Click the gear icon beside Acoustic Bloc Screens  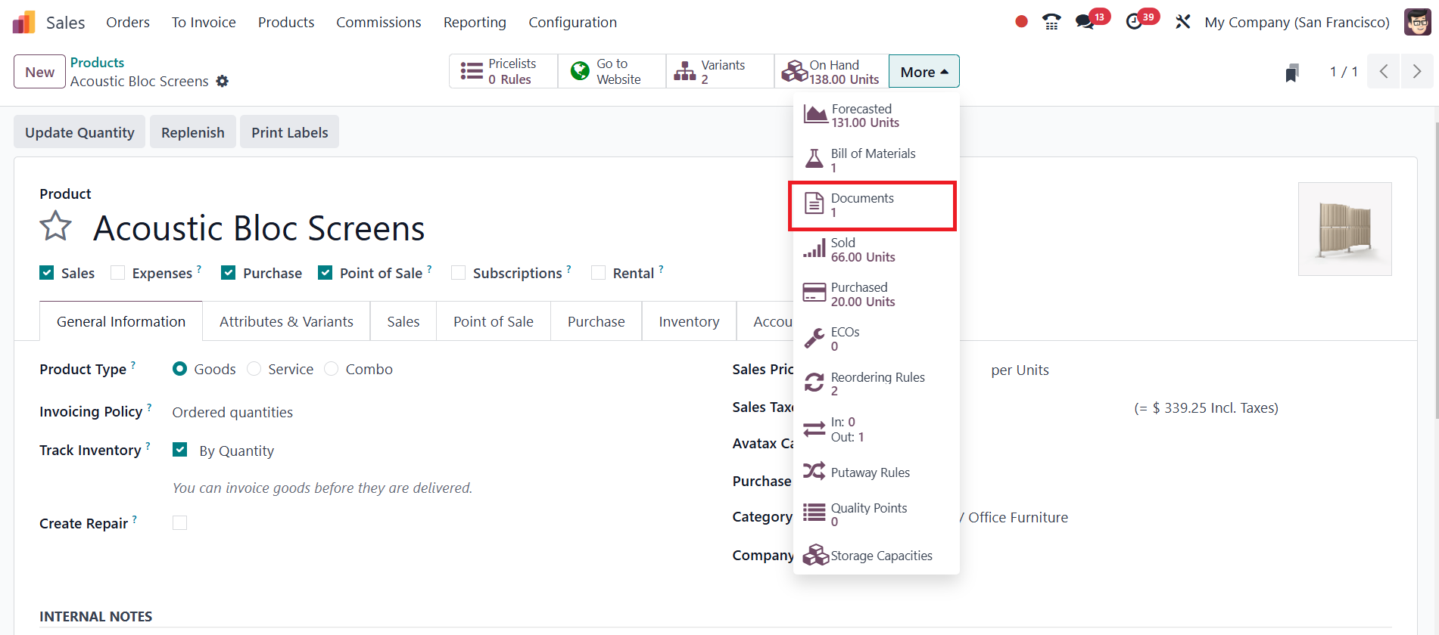click(222, 81)
